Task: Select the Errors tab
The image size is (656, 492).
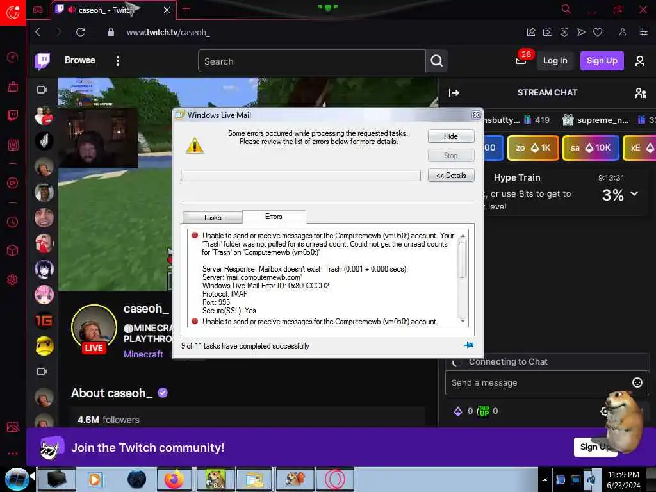Action: point(274,217)
